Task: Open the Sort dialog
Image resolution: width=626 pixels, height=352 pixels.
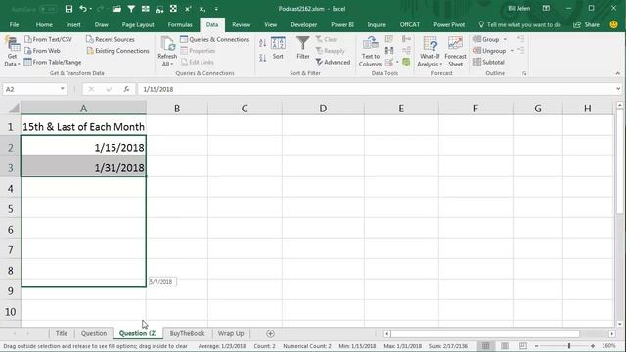Action: (278, 48)
